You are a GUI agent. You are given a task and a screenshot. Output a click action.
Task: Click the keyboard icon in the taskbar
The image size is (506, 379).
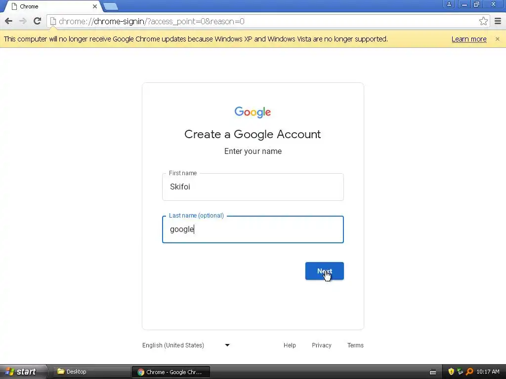click(433, 372)
